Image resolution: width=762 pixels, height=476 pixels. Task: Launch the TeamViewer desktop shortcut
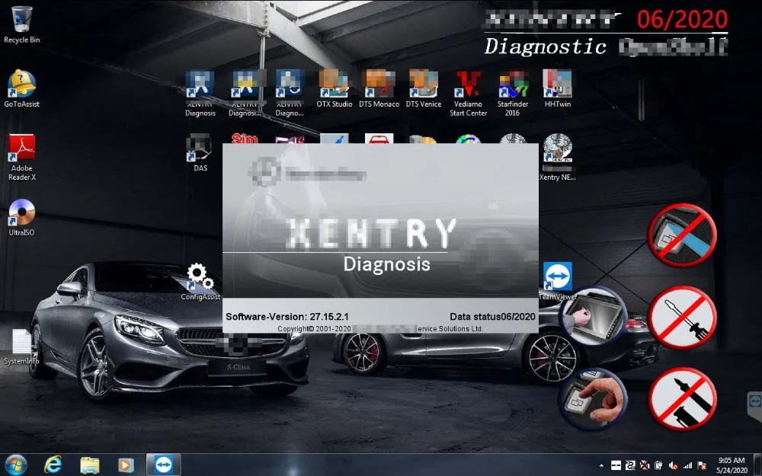point(558,281)
